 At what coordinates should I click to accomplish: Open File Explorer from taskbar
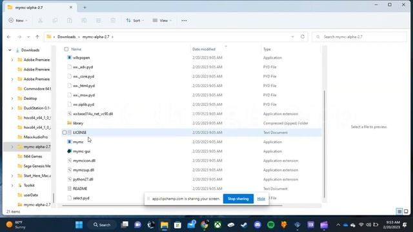(x=165, y=225)
